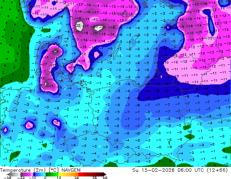Click the '-22' label under the color bar

click(x=21, y=178)
